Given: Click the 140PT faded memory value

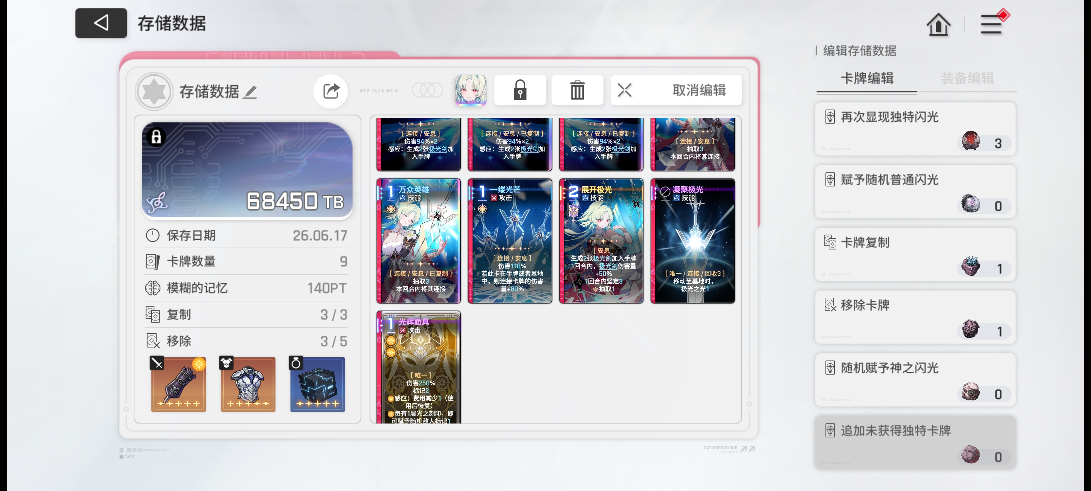Looking at the screenshot, I should pos(327,288).
